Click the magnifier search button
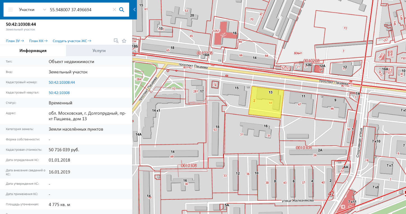 click(122, 10)
